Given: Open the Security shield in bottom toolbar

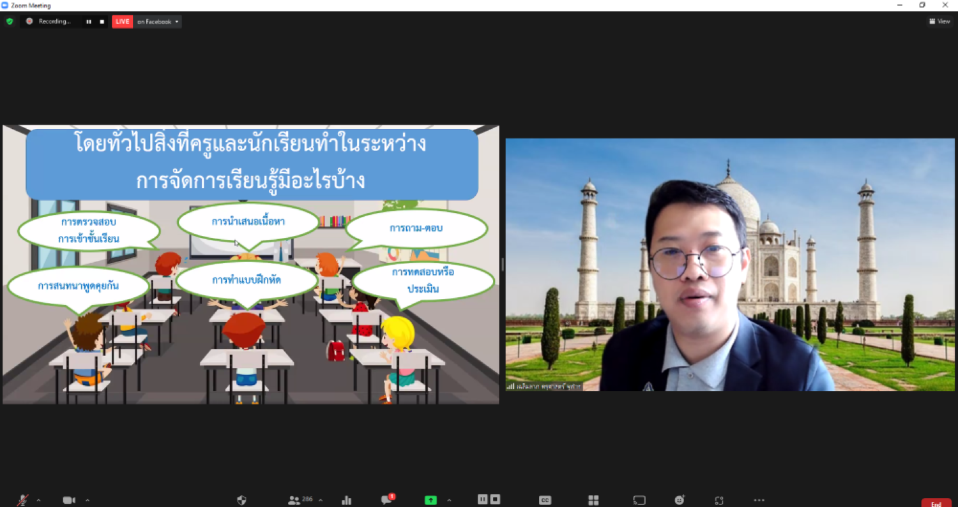Looking at the screenshot, I should click(x=241, y=500).
